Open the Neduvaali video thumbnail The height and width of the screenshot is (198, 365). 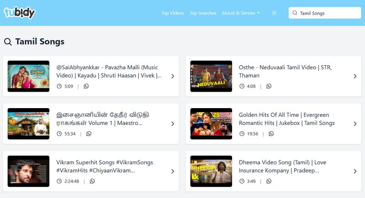pyautogui.click(x=211, y=76)
